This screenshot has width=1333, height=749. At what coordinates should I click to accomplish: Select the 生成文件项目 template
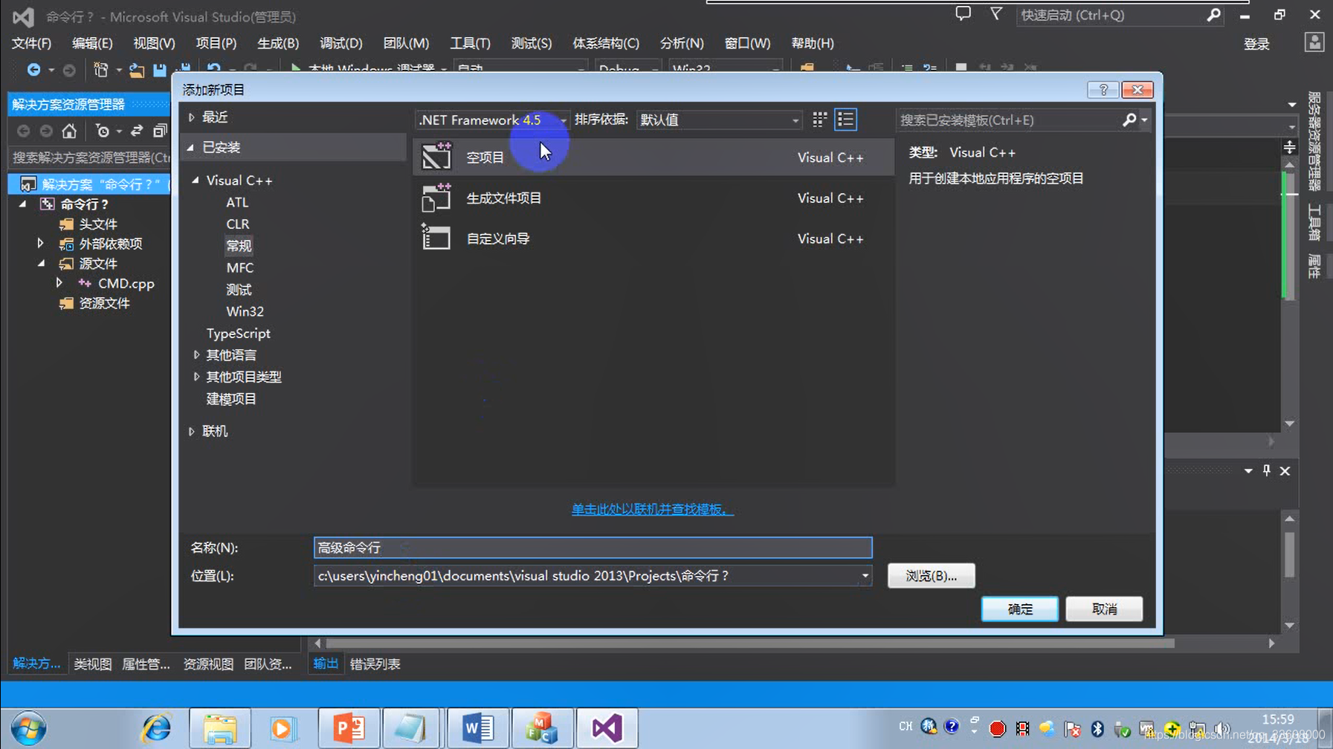pos(653,198)
